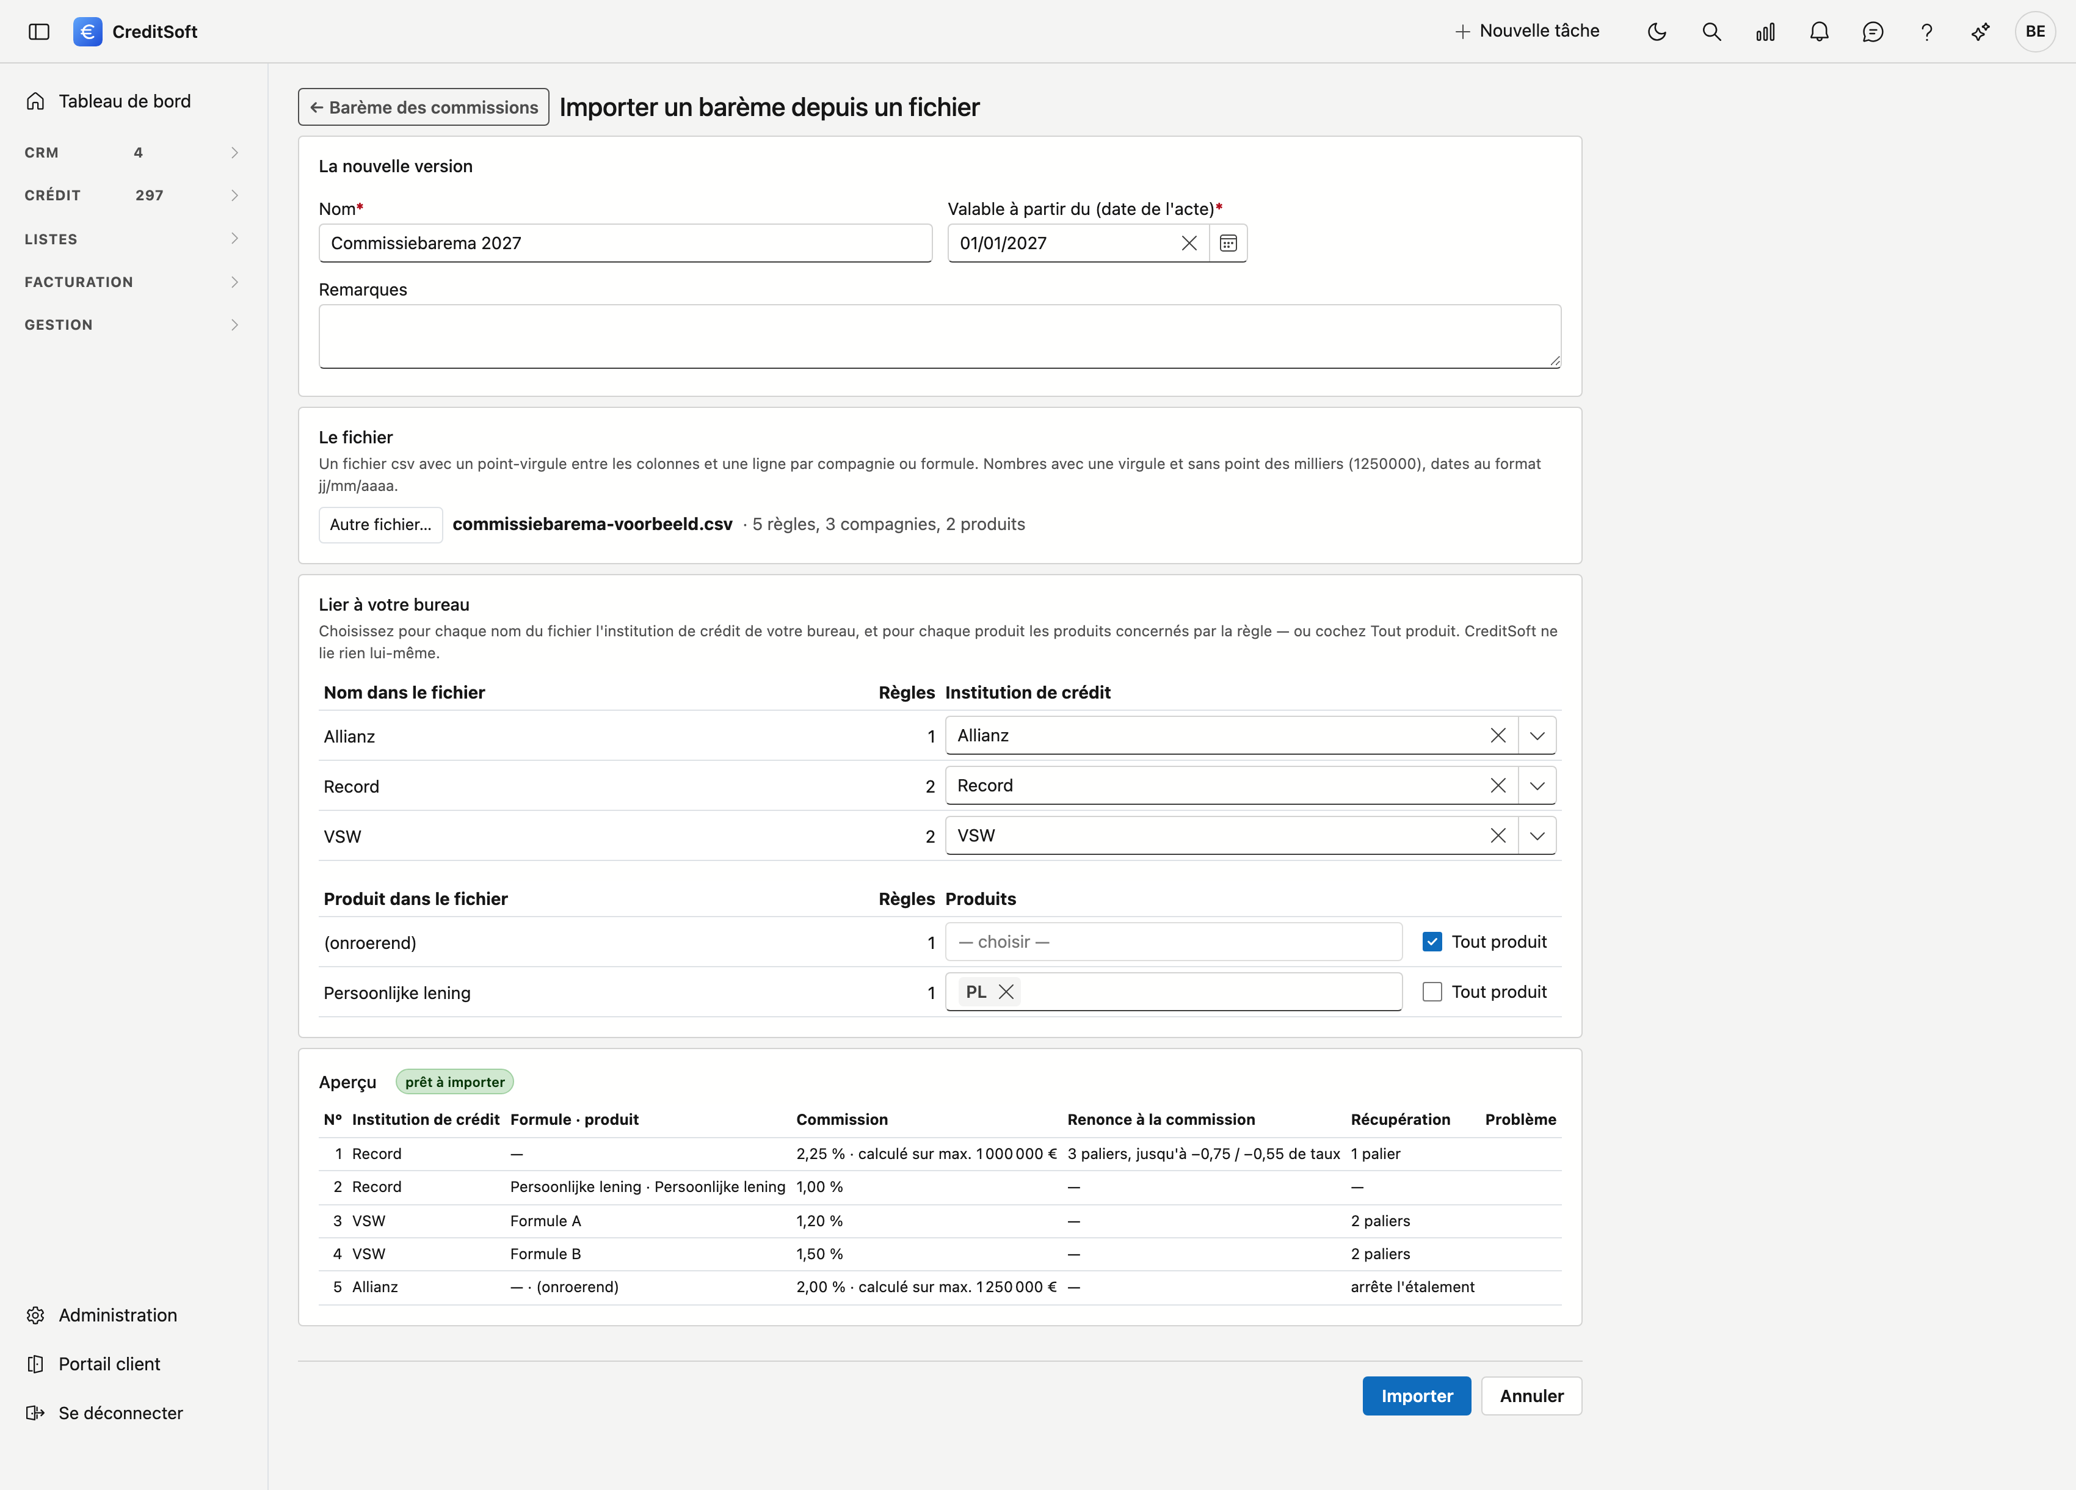Click the sparkles AI assistant icon

tap(1981, 32)
